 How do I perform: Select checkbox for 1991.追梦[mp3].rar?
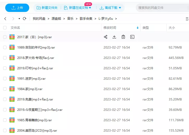coord(5,78)
